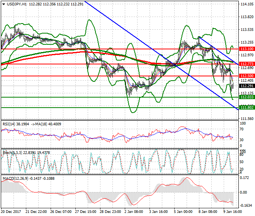Select the MACD scale value -0.1634
Screen dimensions: 255x216
(246, 205)
